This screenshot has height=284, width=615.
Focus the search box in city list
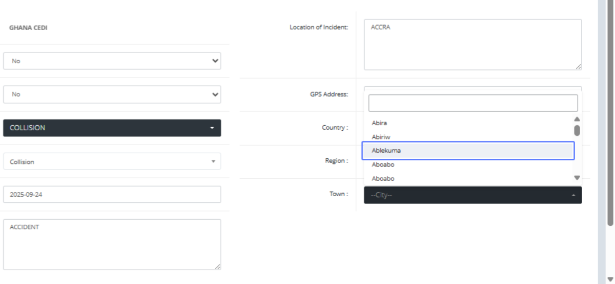tap(473, 103)
